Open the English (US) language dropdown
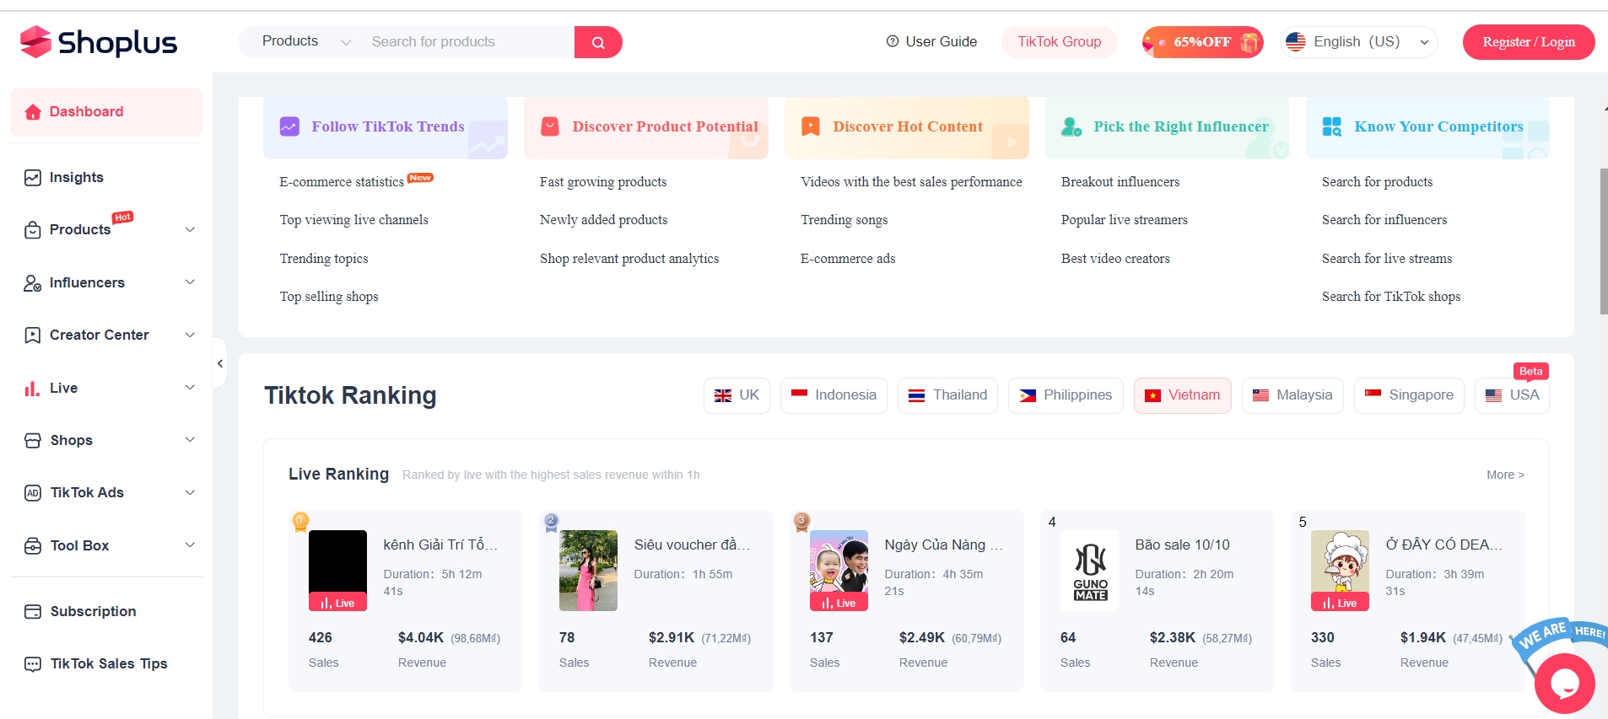The width and height of the screenshot is (1608, 719). coord(1359,41)
